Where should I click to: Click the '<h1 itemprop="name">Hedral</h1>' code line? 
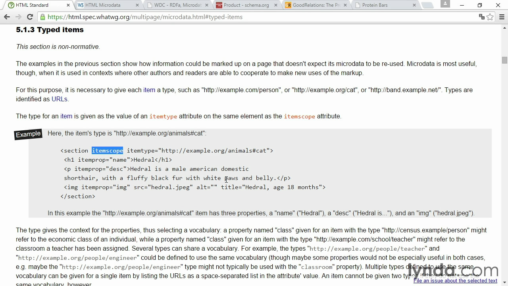click(x=118, y=160)
